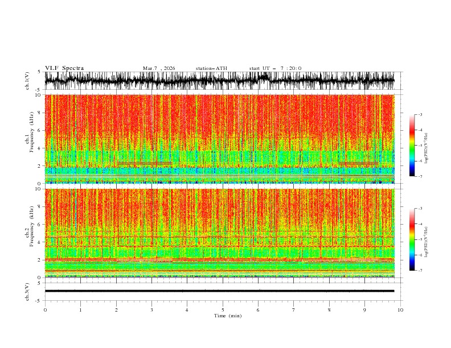Click the "5" tick on ch.1(V) axis
This screenshot has height=348, width=451.
pyautogui.click(x=39, y=72)
